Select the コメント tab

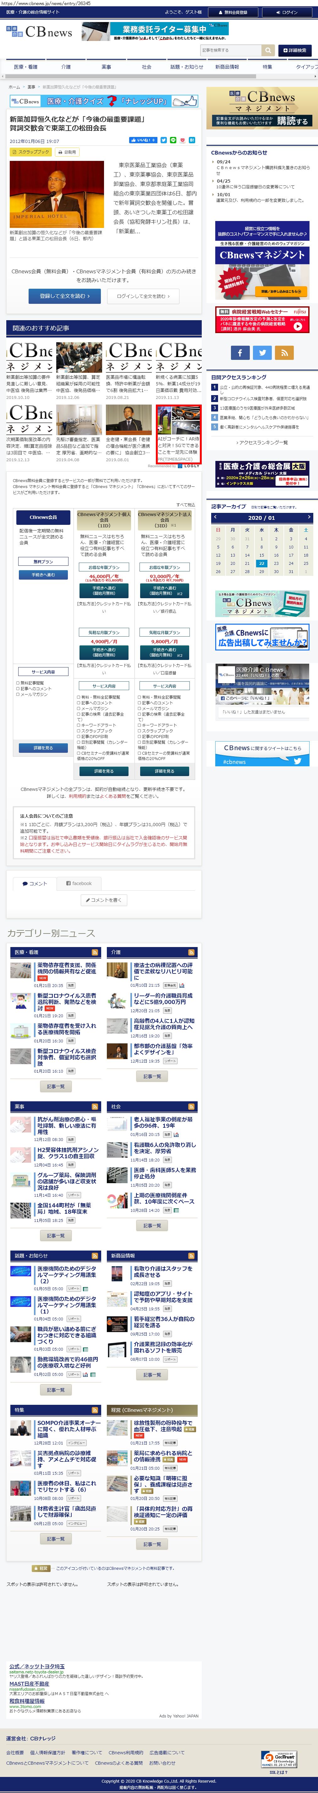pyautogui.click(x=35, y=883)
